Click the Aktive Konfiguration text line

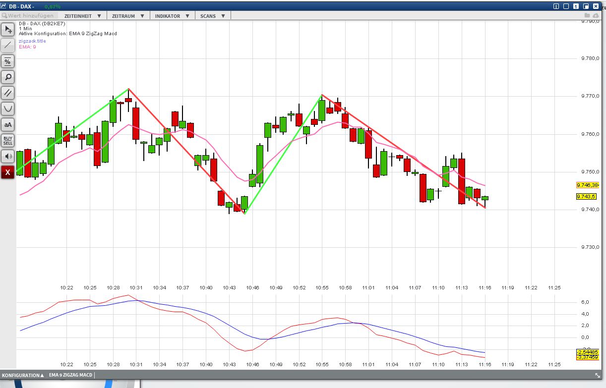point(68,34)
